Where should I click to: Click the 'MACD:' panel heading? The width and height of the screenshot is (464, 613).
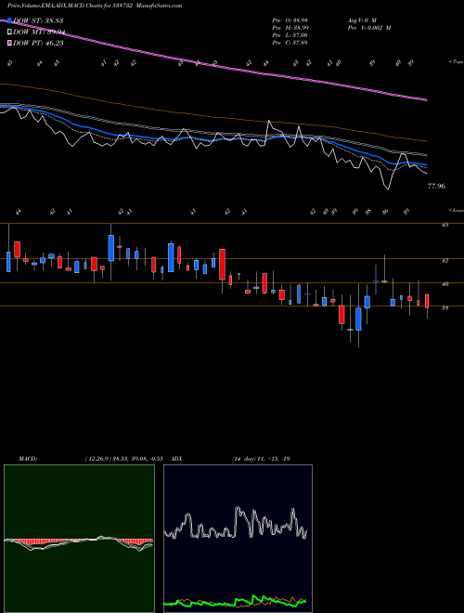coord(27,459)
